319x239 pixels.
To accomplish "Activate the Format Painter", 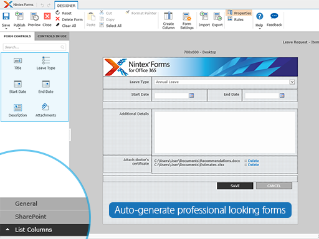I will (x=141, y=13).
